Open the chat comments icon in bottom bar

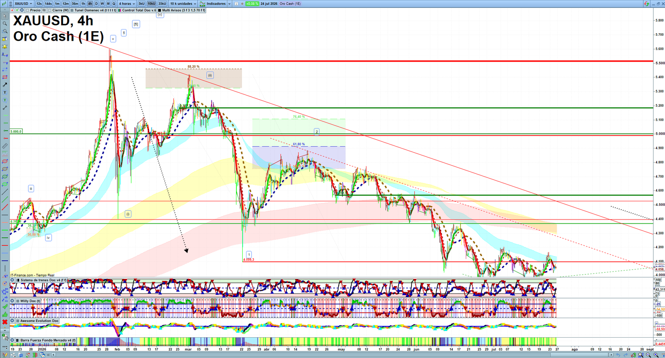point(21,355)
